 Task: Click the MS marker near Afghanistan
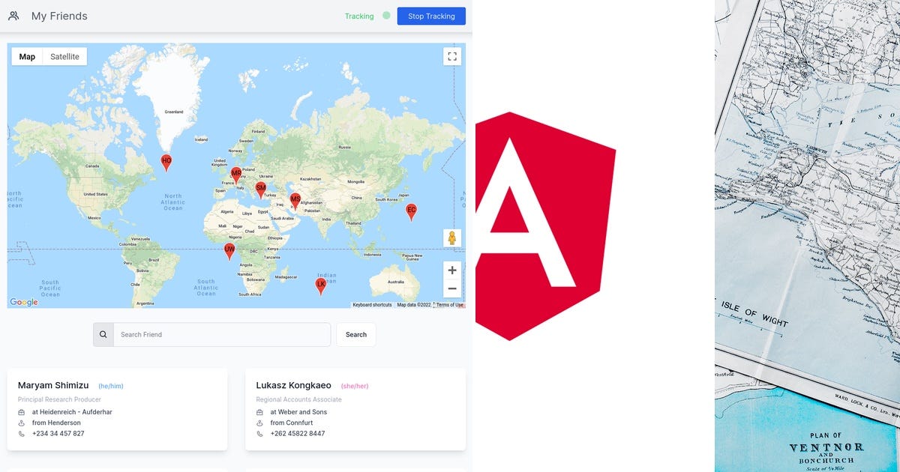[x=296, y=198]
